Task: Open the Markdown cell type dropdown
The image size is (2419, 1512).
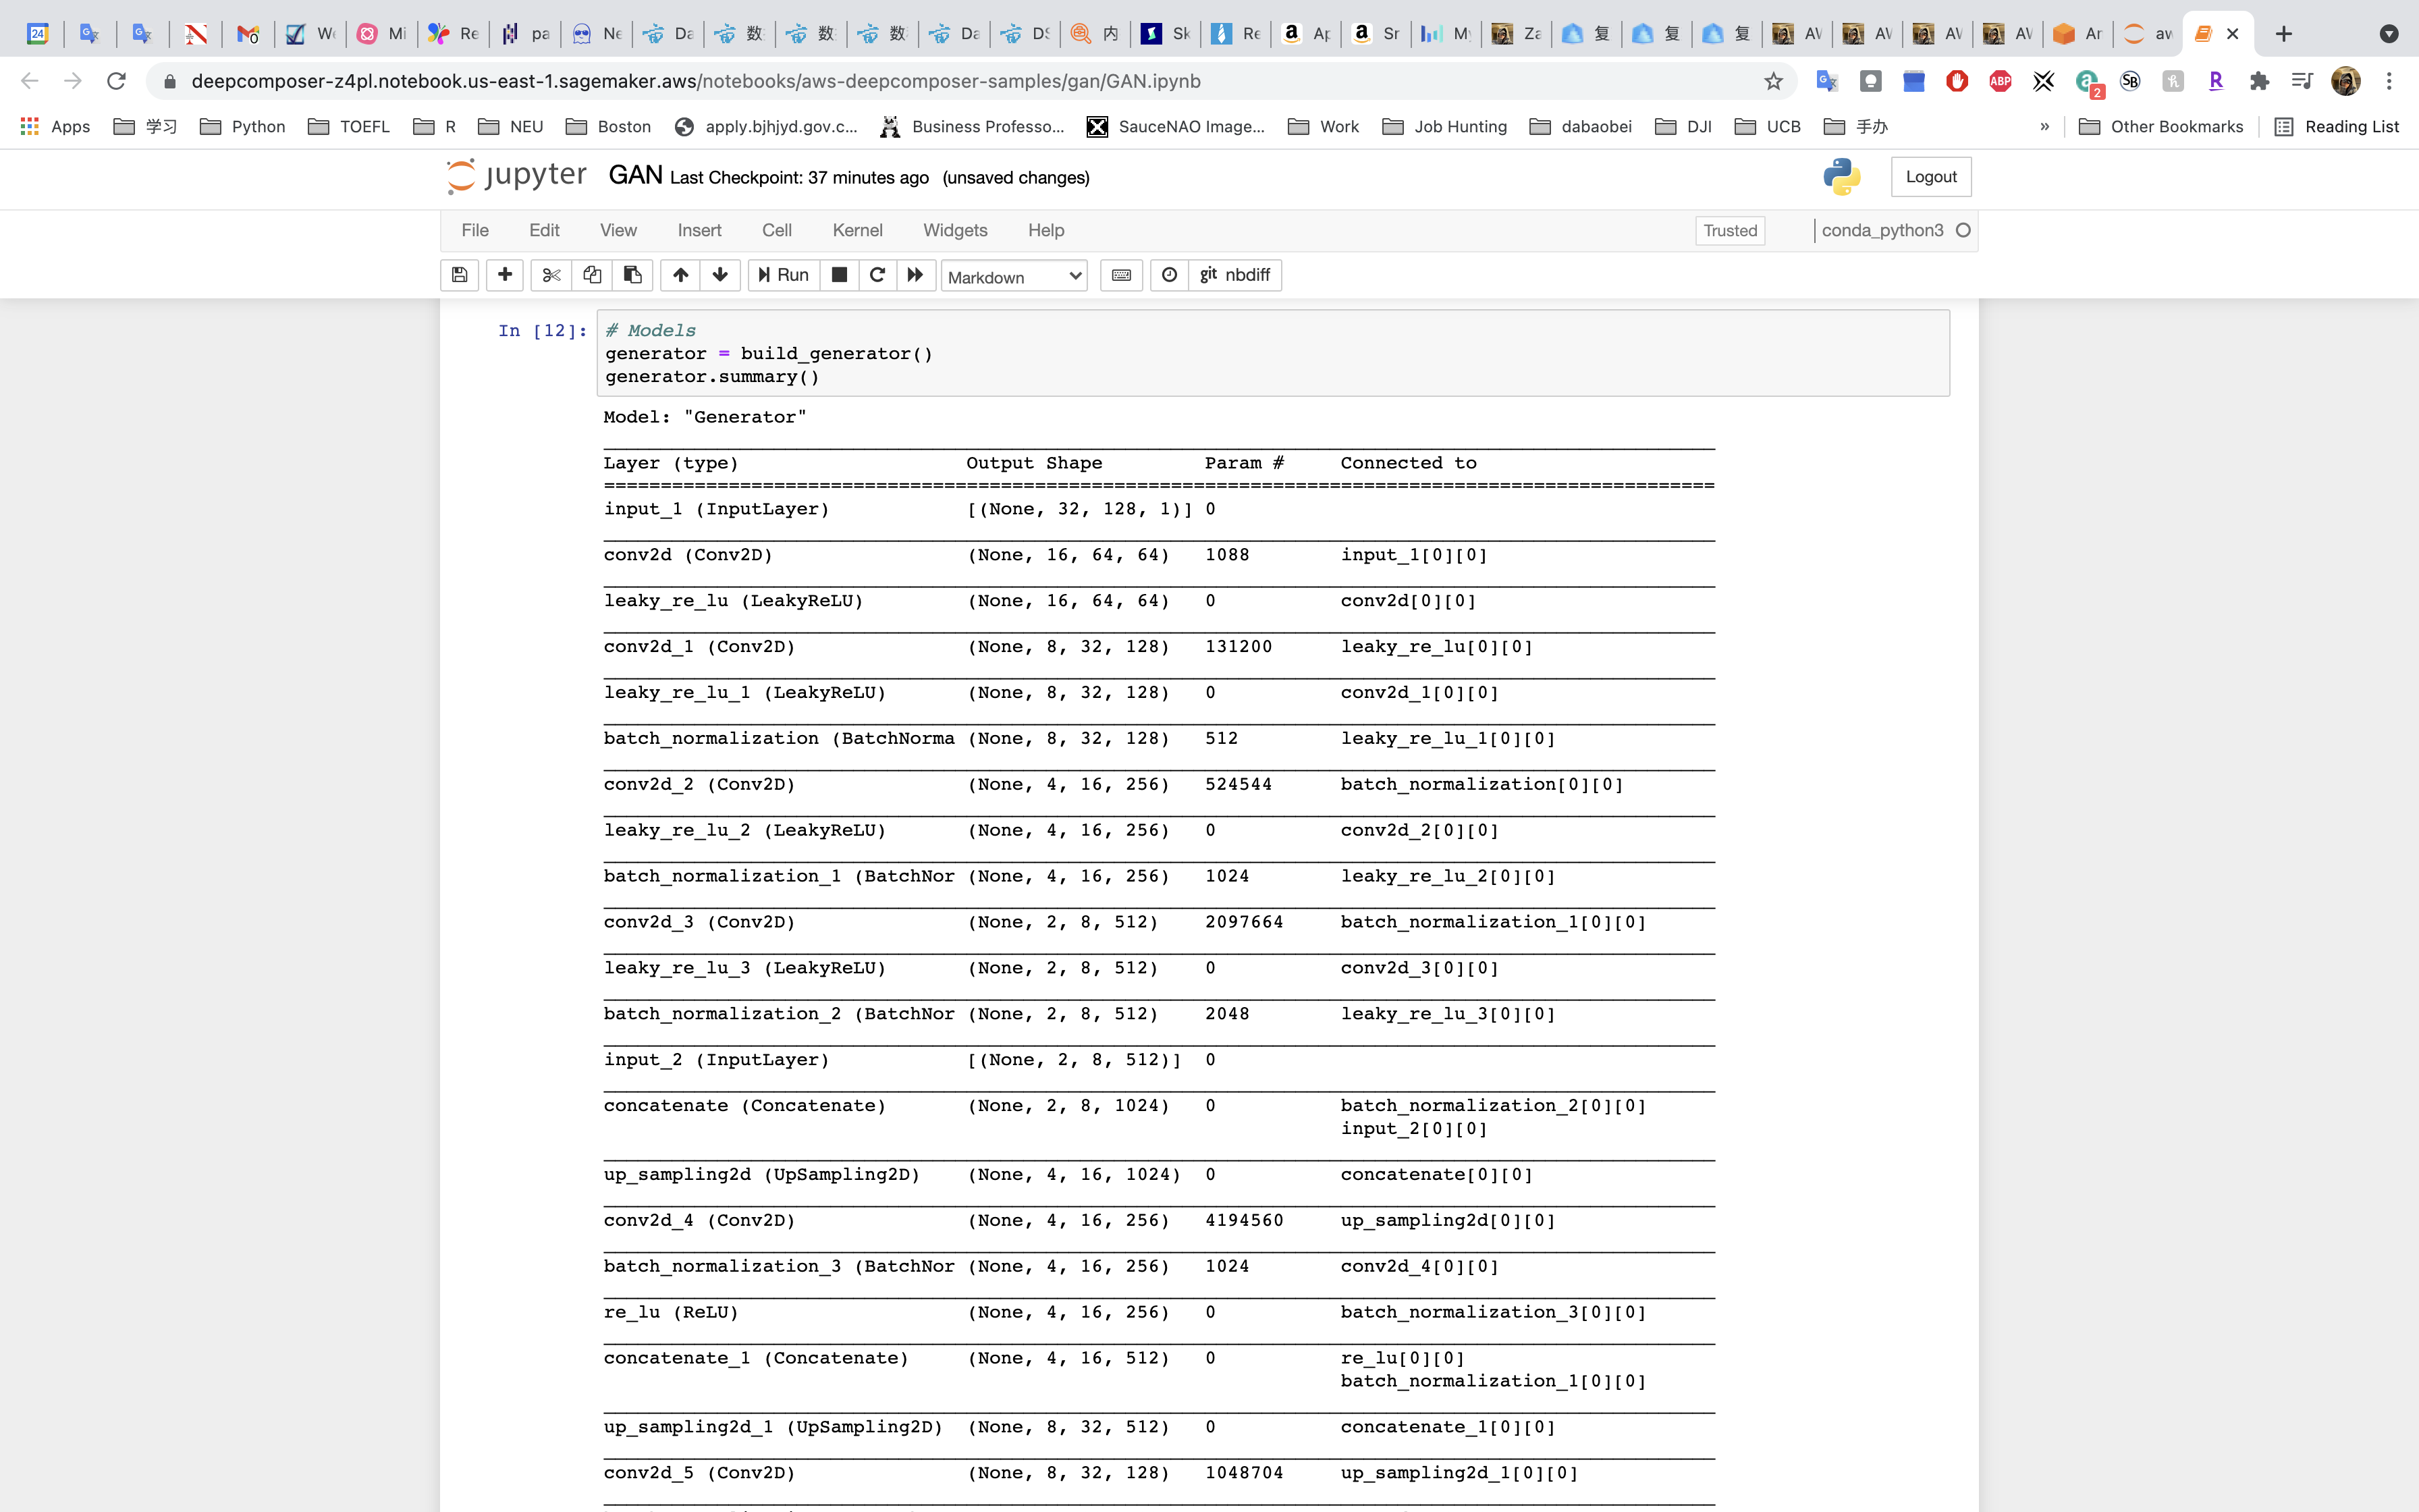Action: (1014, 277)
